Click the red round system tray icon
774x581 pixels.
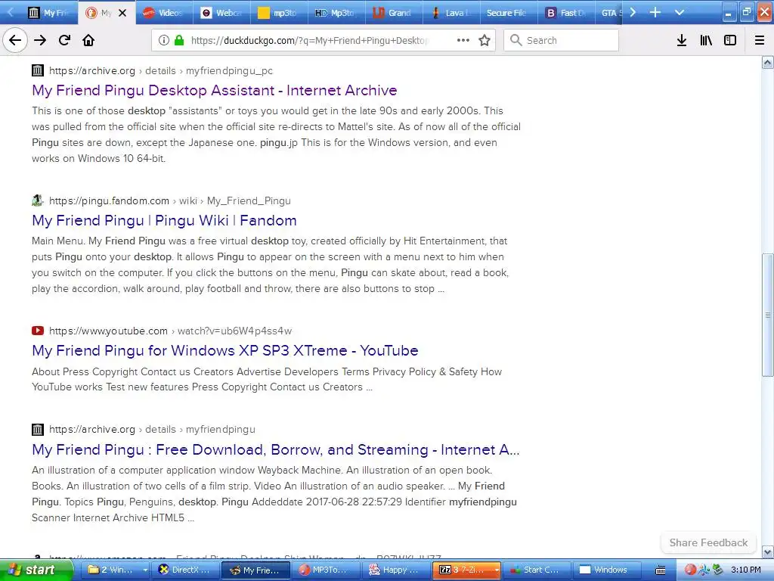[x=690, y=570]
